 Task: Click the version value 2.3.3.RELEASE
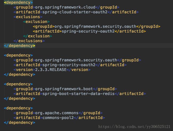[x=51, y=70]
